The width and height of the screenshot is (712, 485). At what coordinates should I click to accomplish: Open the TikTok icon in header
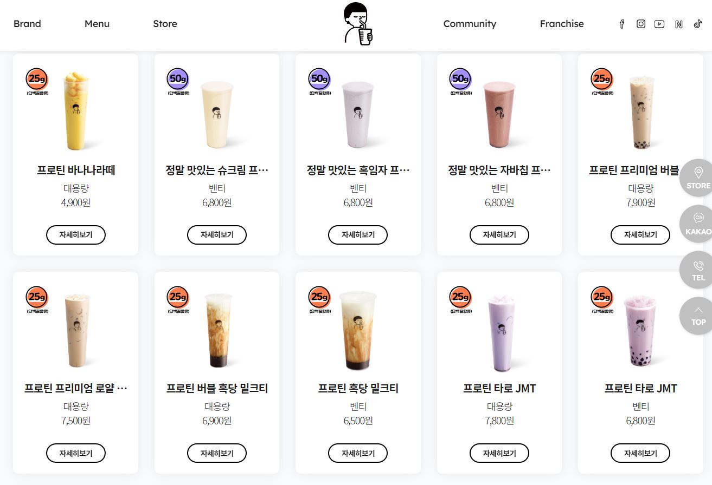(x=698, y=24)
